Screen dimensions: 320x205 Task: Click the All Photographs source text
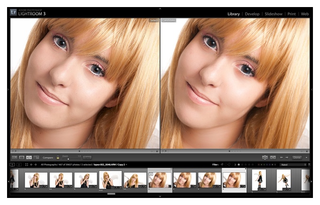point(48,165)
